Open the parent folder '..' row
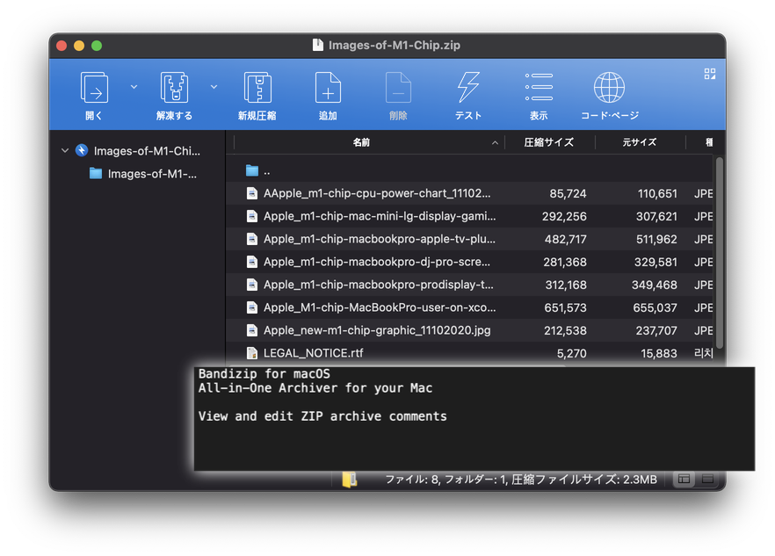The image size is (775, 556). click(x=469, y=171)
